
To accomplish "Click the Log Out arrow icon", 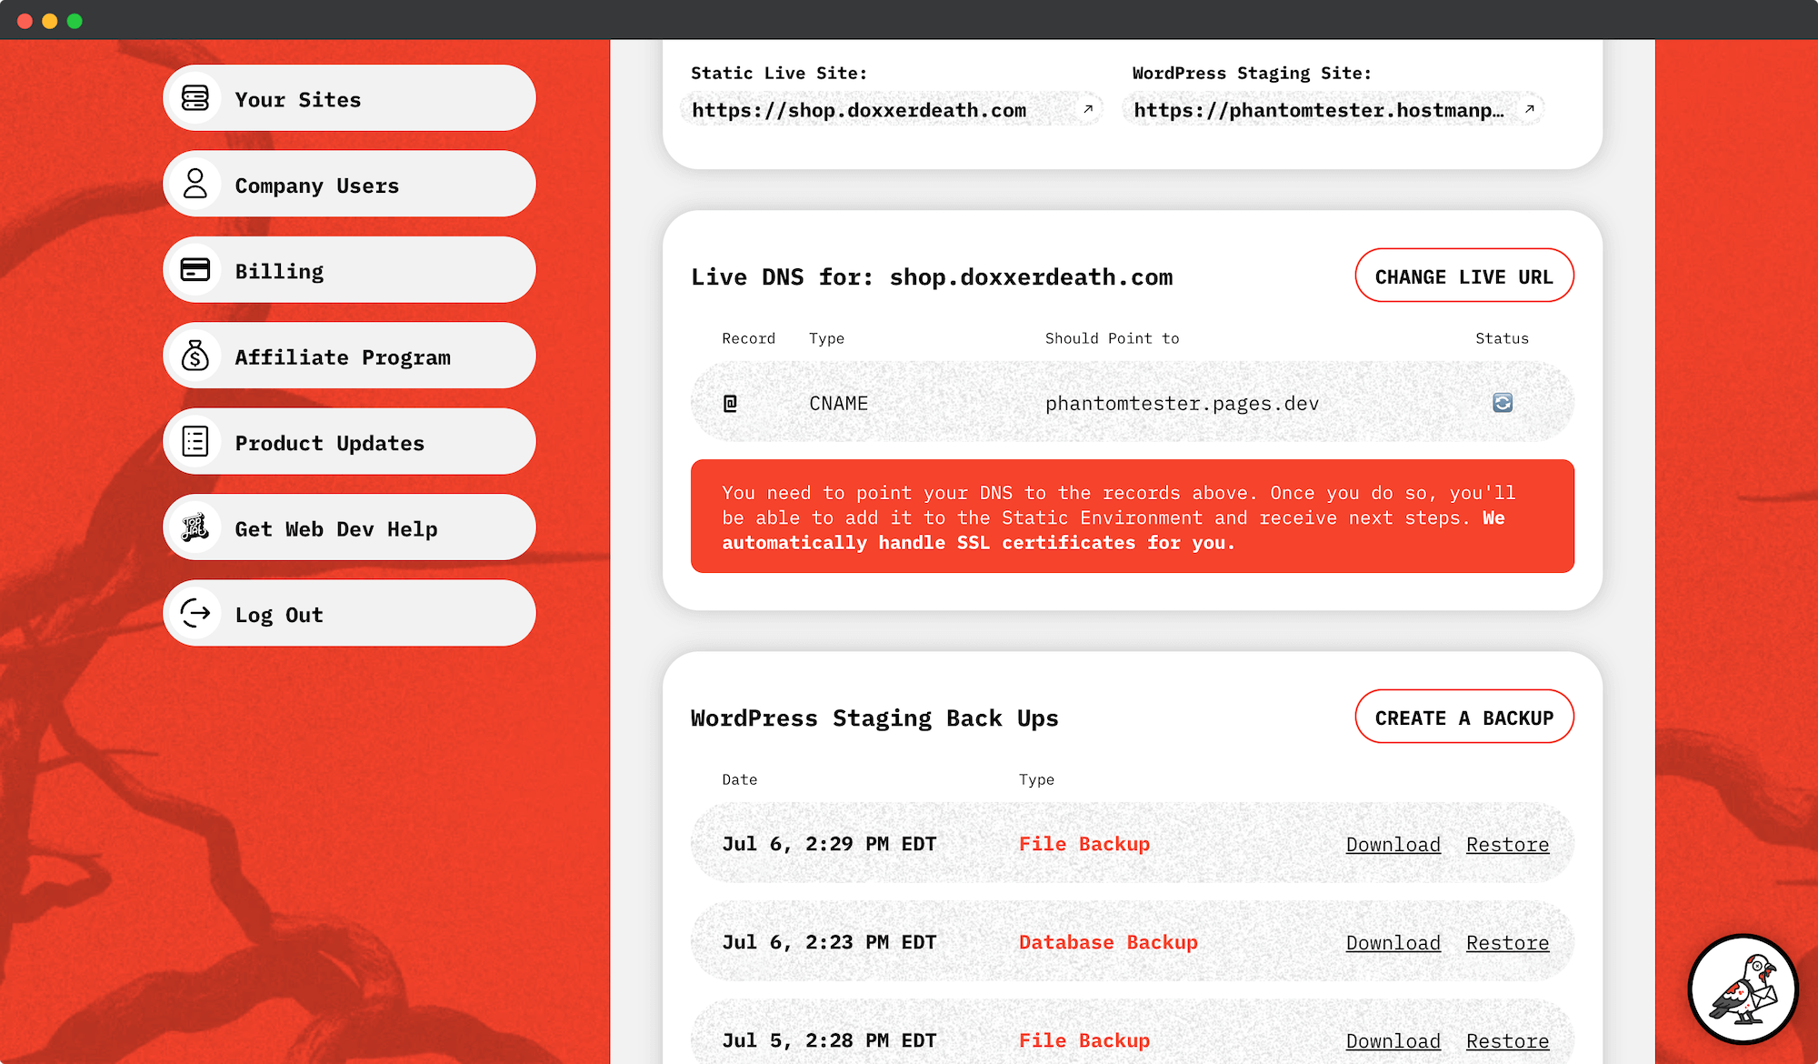I will 195,614.
